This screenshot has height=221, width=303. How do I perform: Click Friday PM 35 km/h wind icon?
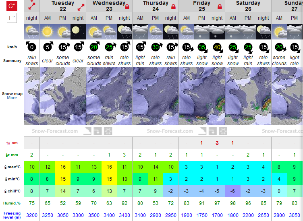[202, 47]
